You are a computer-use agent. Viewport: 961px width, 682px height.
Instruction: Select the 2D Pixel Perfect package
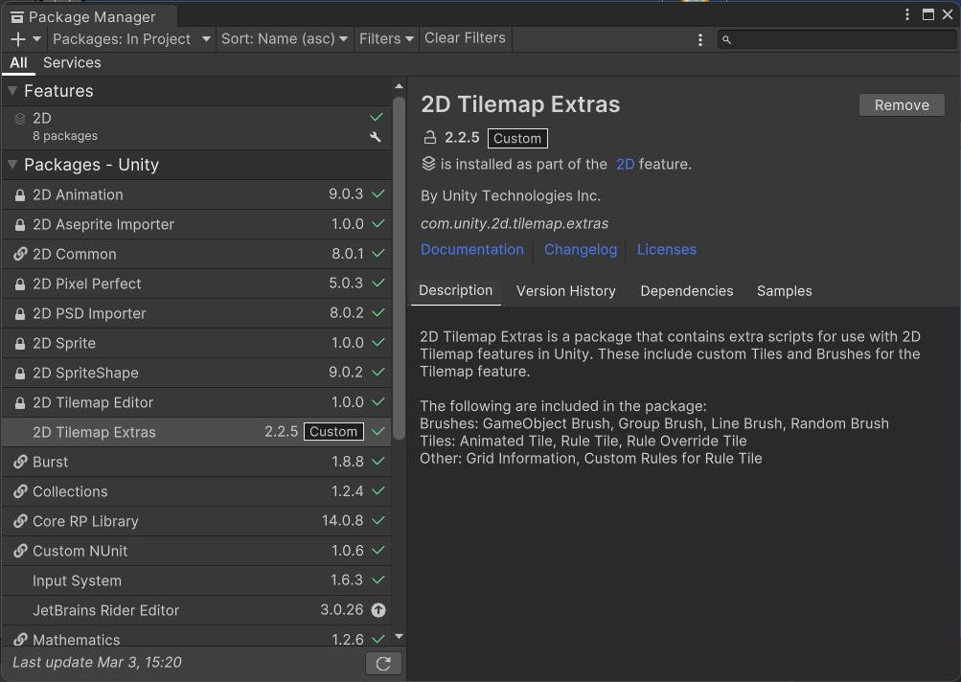tap(196, 284)
